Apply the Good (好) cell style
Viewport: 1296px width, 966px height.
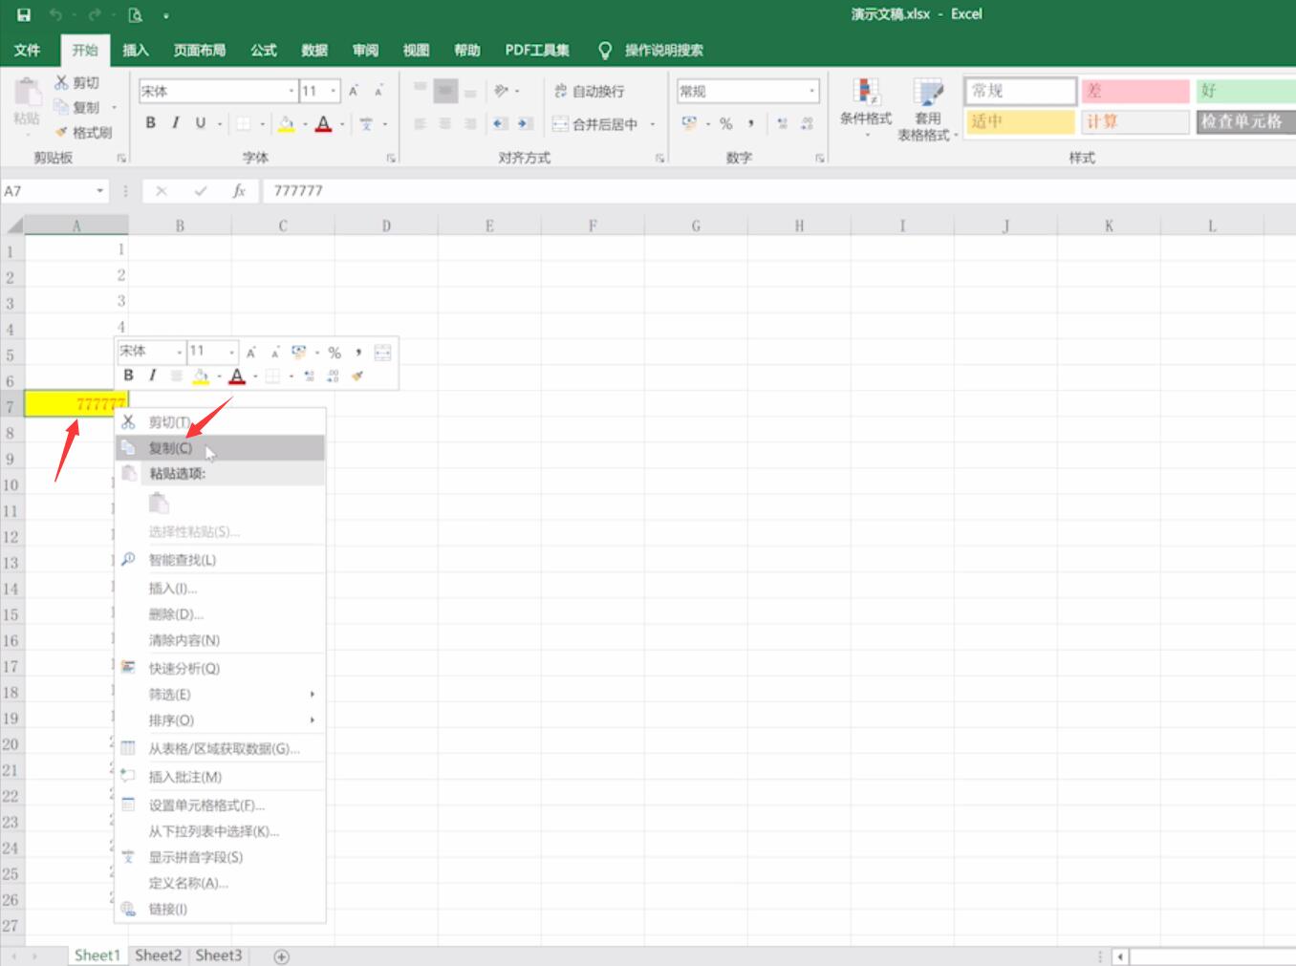(1245, 91)
